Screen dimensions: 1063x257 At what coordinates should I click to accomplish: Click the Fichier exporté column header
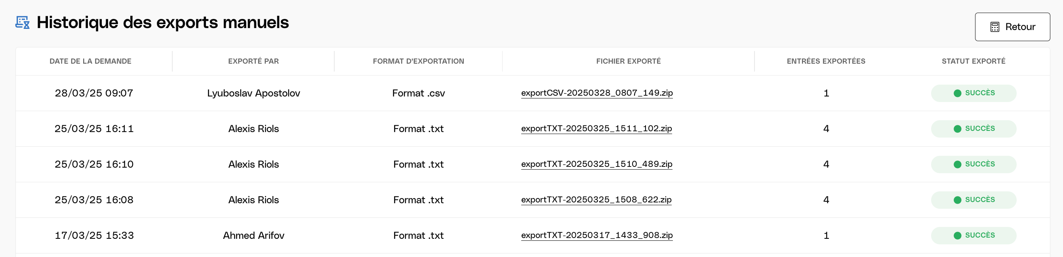click(x=628, y=61)
